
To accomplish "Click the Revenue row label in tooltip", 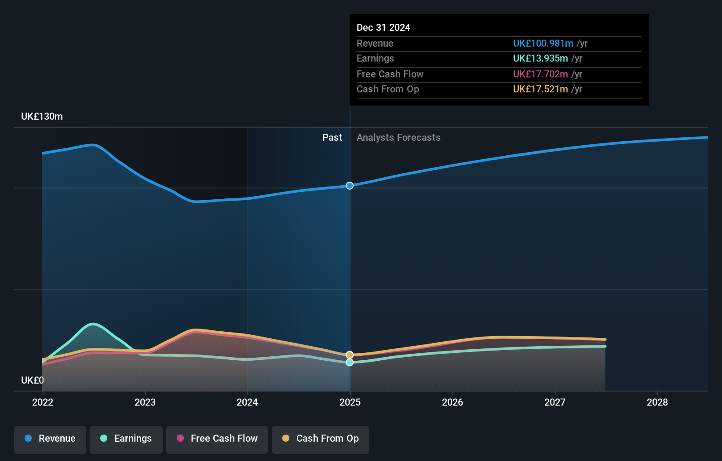I will pos(375,43).
